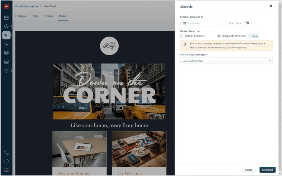The image size is (282, 176).
Task: Click the Select time input field
Action: (x=235, y=23)
